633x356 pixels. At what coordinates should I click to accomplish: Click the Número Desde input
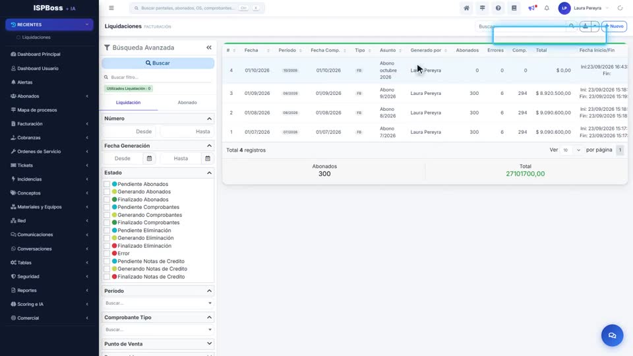(x=130, y=132)
